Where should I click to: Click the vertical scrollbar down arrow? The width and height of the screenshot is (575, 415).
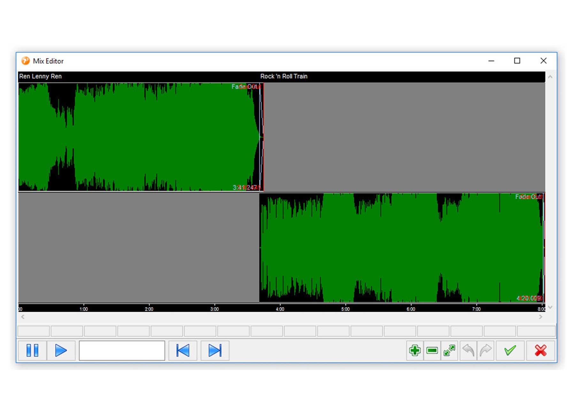(550, 307)
